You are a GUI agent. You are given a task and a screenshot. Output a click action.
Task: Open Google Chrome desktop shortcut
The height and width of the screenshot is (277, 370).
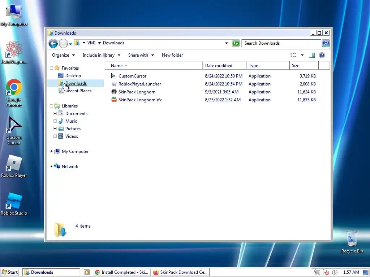pos(14,93)
